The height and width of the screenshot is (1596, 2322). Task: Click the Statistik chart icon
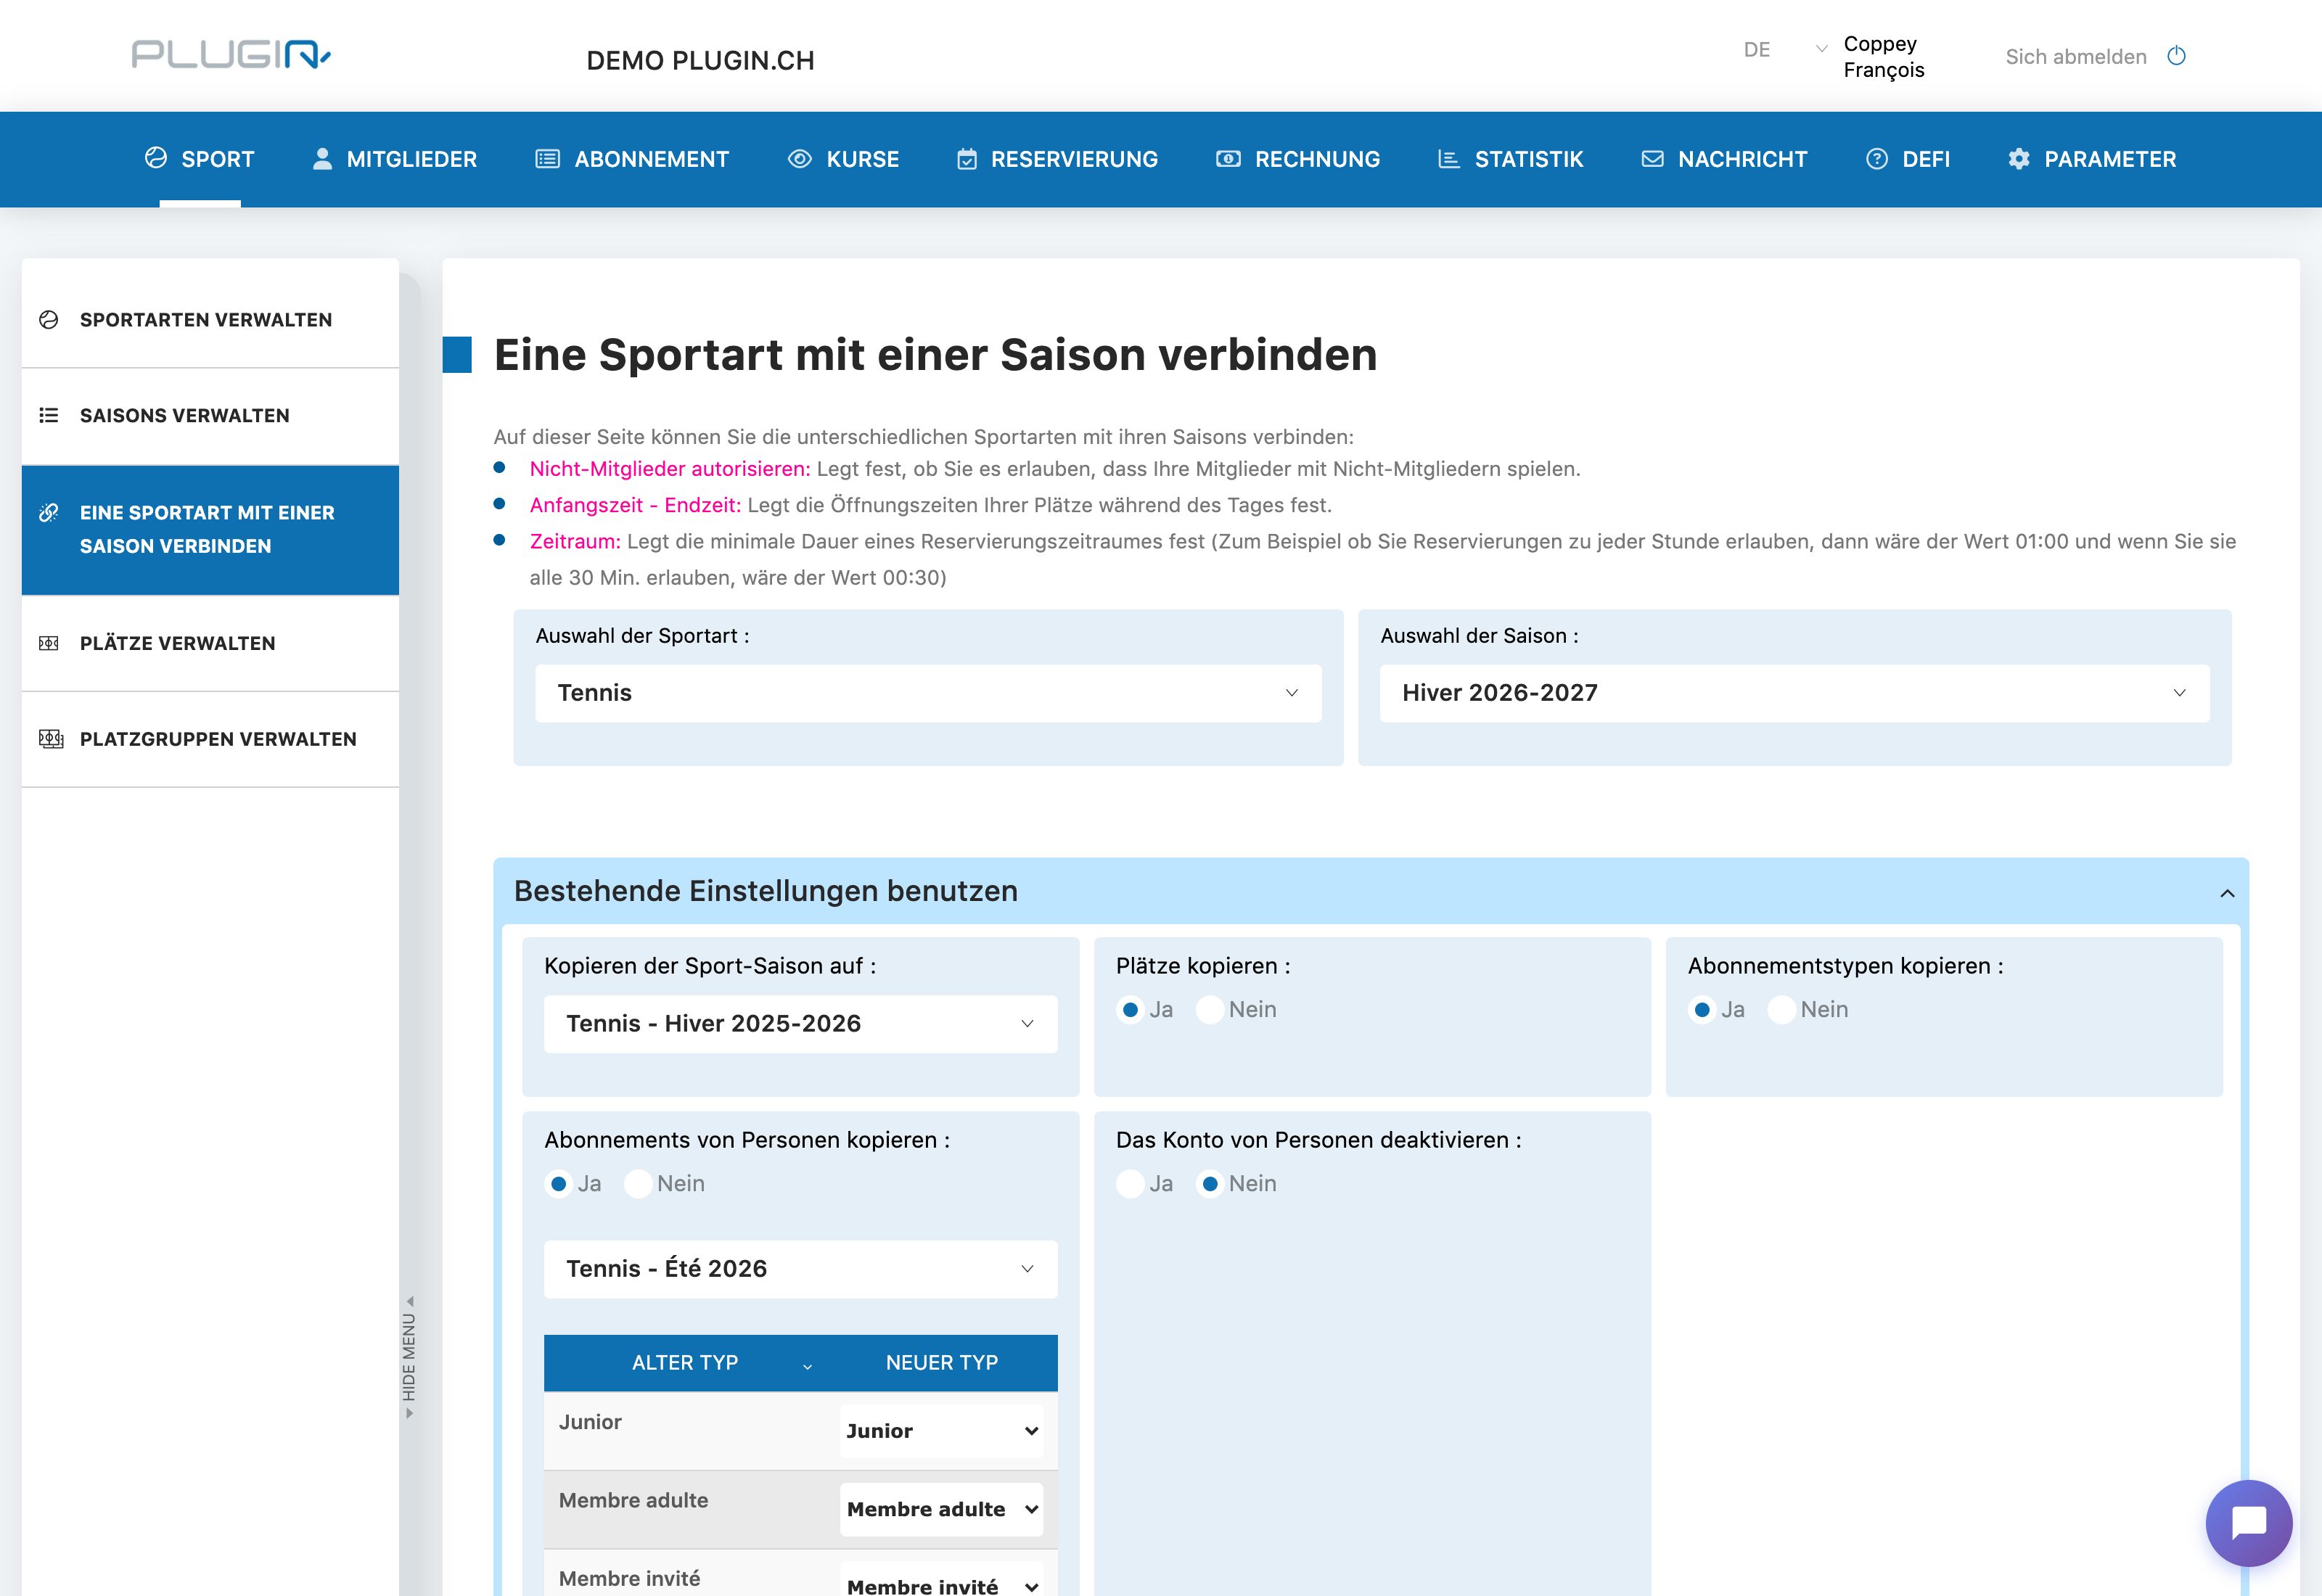[1448, 159]
